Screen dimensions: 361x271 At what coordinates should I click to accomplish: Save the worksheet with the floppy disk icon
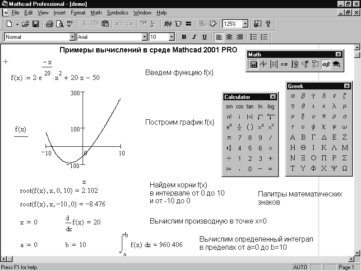tap(36, 24)
